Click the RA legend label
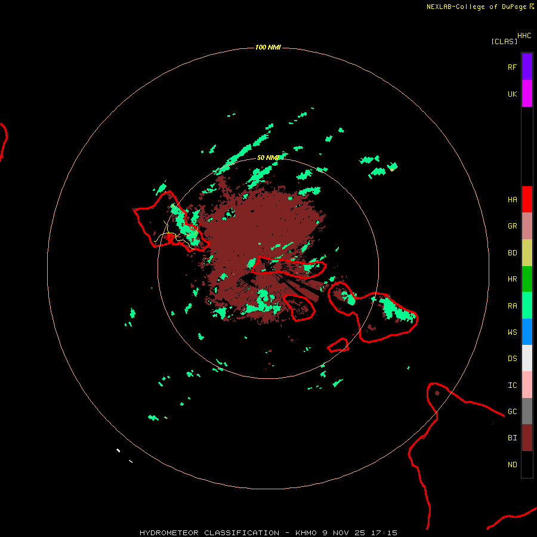Screen dimensions: 537x537 [x=512, y=306]
